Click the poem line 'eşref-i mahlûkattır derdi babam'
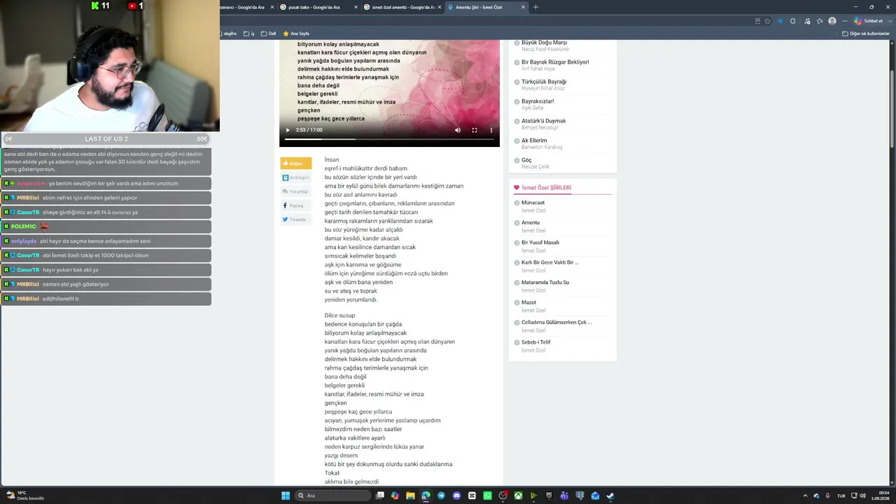The width and height of the screenshot is (896, 504). coord(365,169)
